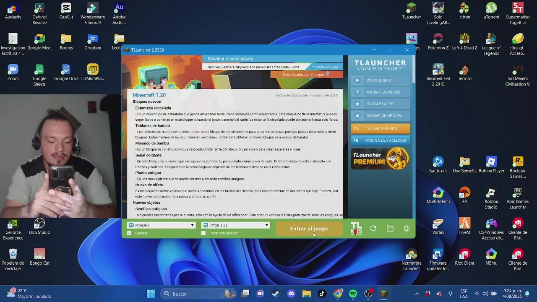Open the notifications bell in taskbar

pyautogui.click(x=527, y=294)
